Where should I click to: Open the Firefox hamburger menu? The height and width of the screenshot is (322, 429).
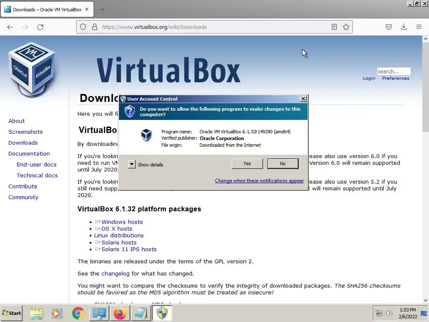point(419,27)
